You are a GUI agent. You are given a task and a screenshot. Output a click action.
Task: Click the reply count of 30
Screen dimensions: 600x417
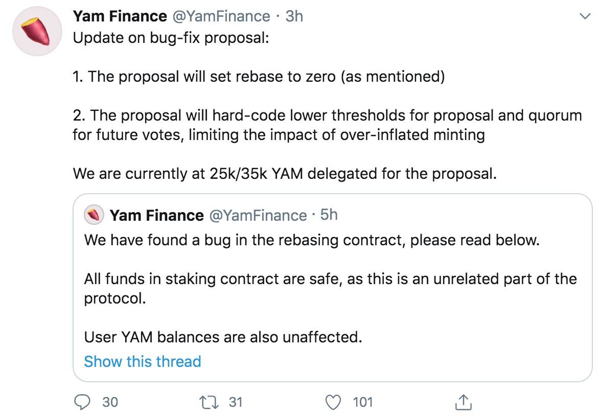pos(110,402)
